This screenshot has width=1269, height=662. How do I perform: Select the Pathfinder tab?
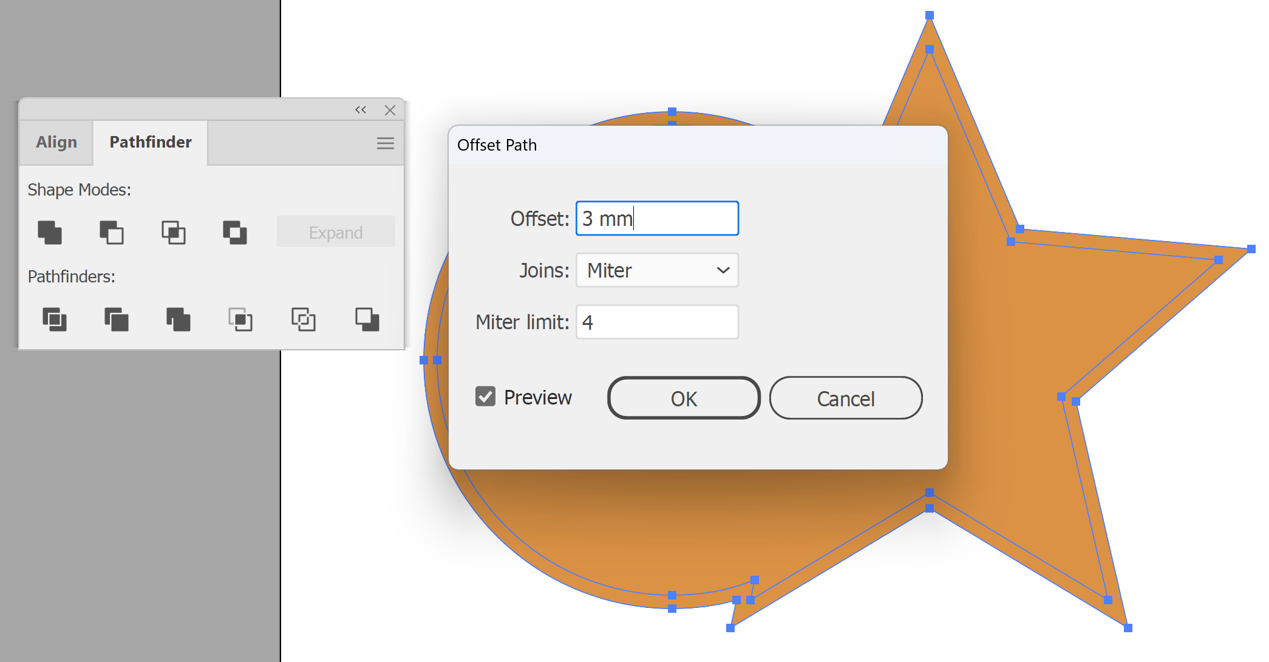click(x=151, y=142)
